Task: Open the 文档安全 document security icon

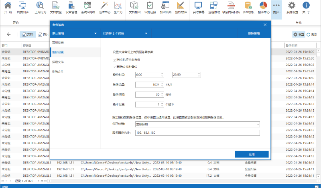Action: [56, 8]
